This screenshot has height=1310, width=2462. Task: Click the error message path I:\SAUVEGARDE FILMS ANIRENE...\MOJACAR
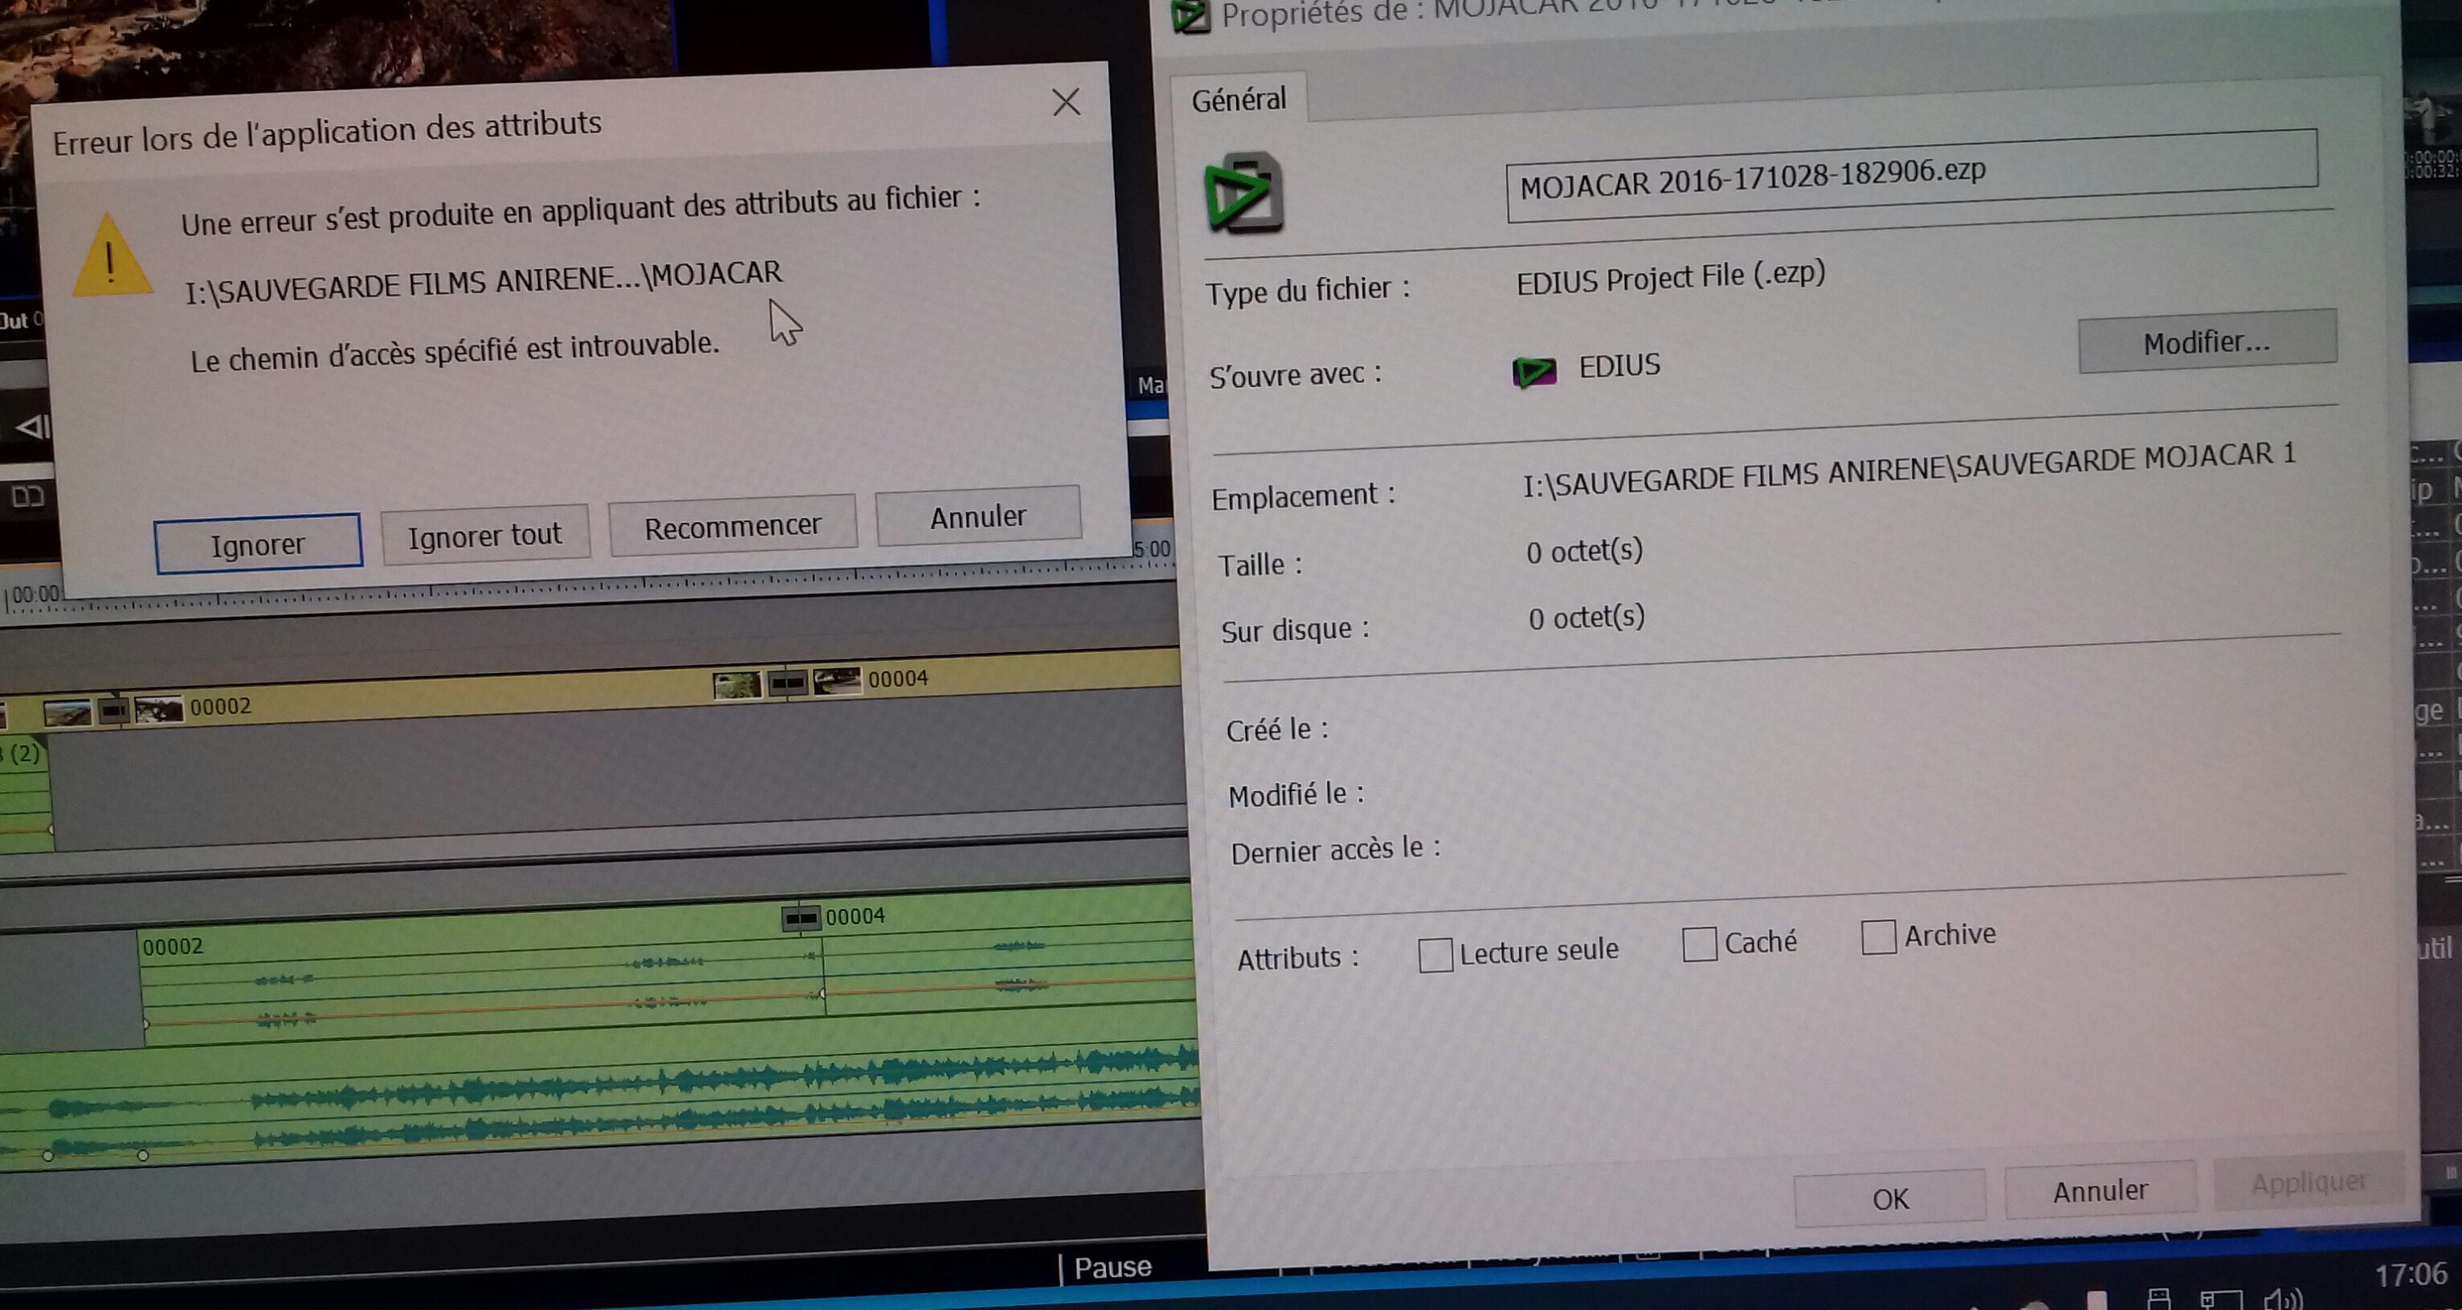484,281
